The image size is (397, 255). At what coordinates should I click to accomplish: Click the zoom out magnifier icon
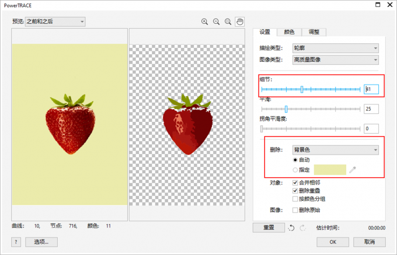point(217,22)
